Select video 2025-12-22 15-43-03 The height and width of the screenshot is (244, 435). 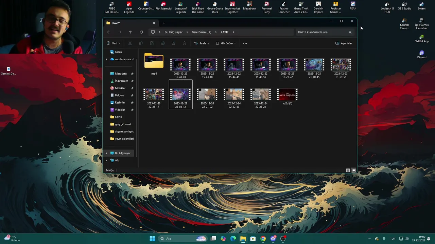click(x=180, y=68)
